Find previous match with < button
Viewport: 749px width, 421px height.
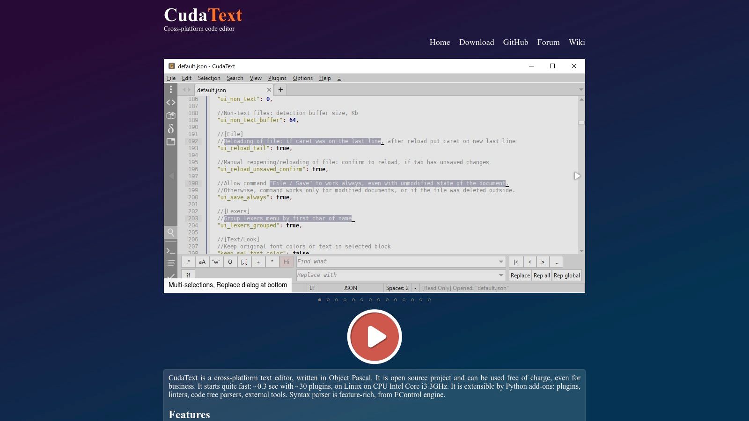tap(529, 262)
